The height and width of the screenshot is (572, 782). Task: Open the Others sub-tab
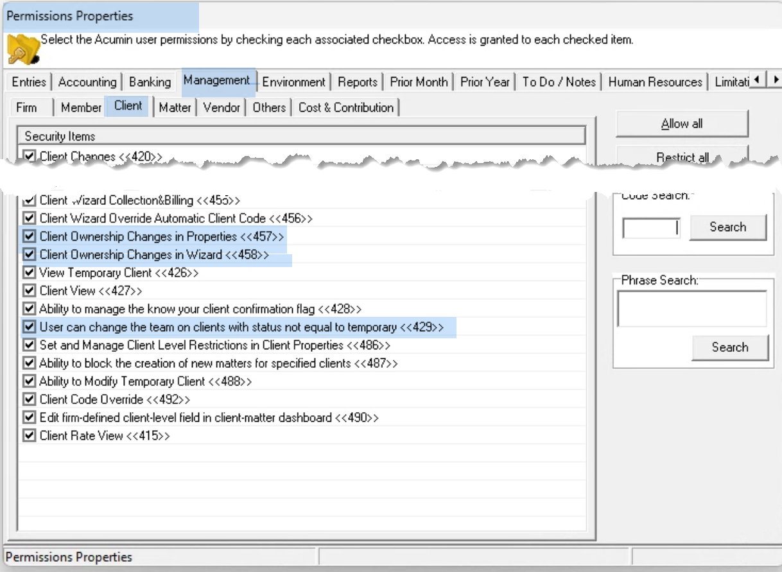[269, 107]
